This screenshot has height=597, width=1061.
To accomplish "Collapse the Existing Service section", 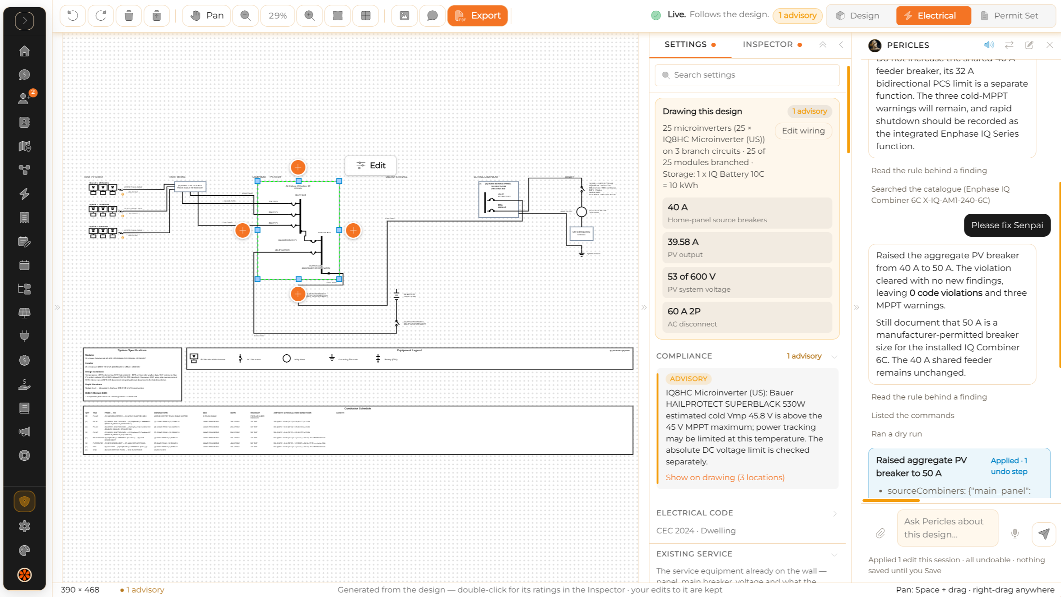I will tap(834, 554).
